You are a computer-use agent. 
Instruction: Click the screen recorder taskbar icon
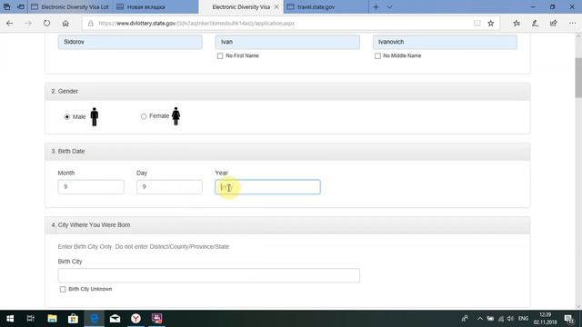(157, 319)
